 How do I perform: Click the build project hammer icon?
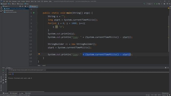click(144, 4)
